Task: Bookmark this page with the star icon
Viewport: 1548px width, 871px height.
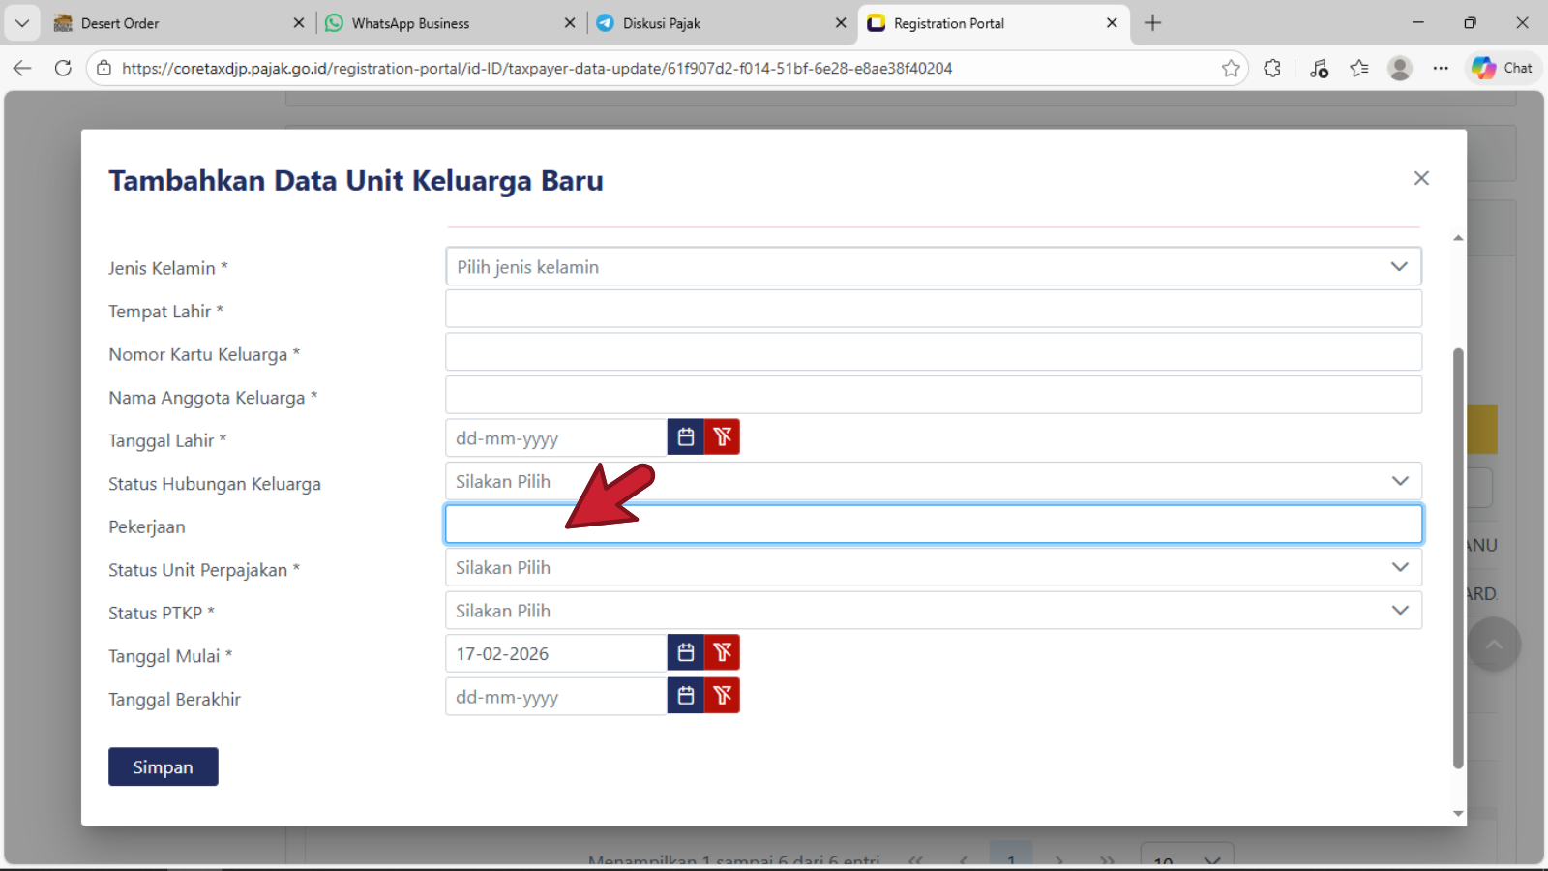Action: pyautogui.click(x=1231, y=69)
